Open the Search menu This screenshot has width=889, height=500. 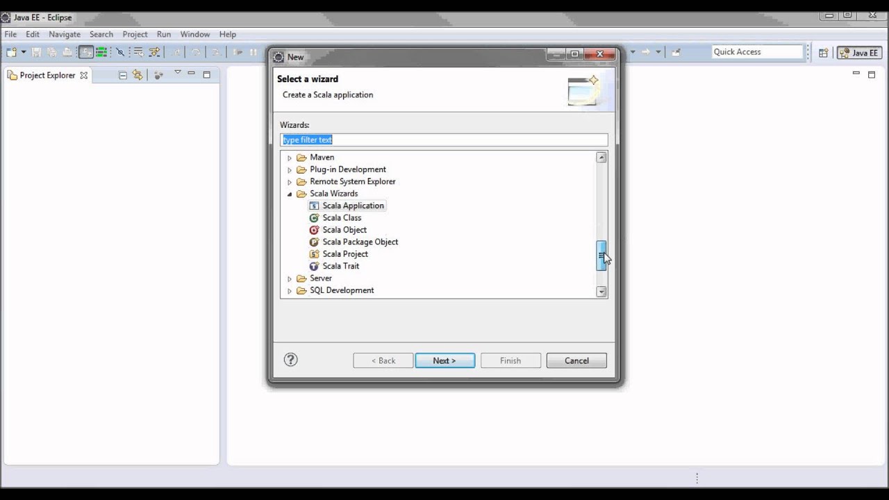click(x=101, y=34)
